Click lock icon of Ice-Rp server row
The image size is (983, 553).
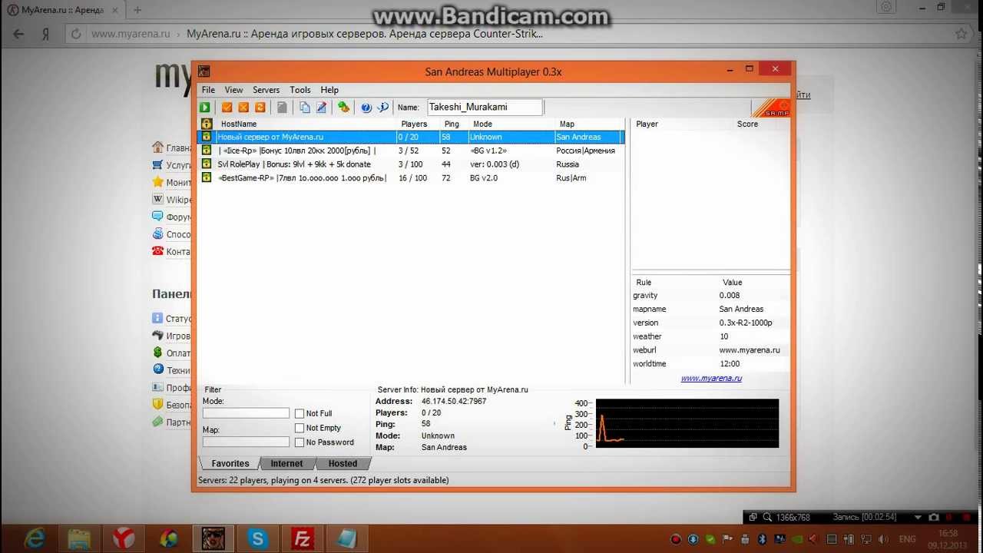tap(206, 150)
